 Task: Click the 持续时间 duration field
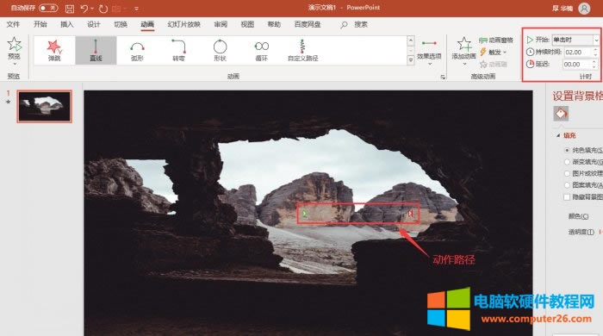578,52
